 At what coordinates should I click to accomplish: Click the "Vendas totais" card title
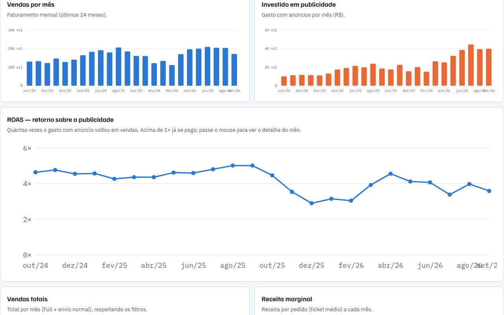click(27, 299)
